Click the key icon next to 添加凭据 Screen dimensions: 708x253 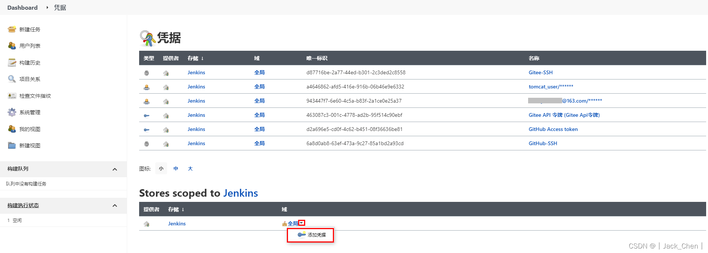[x=301, y=234]
